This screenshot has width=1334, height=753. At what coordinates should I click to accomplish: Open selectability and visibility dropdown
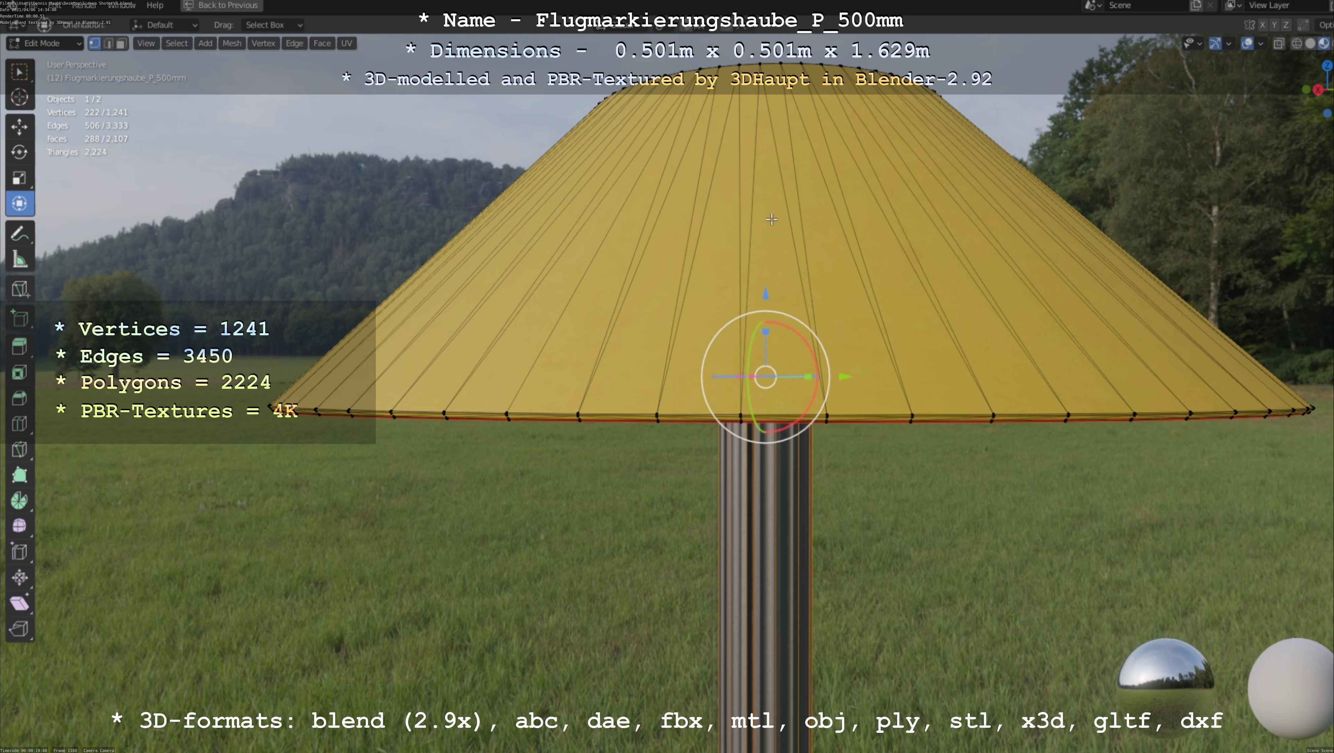[1193, 43]
